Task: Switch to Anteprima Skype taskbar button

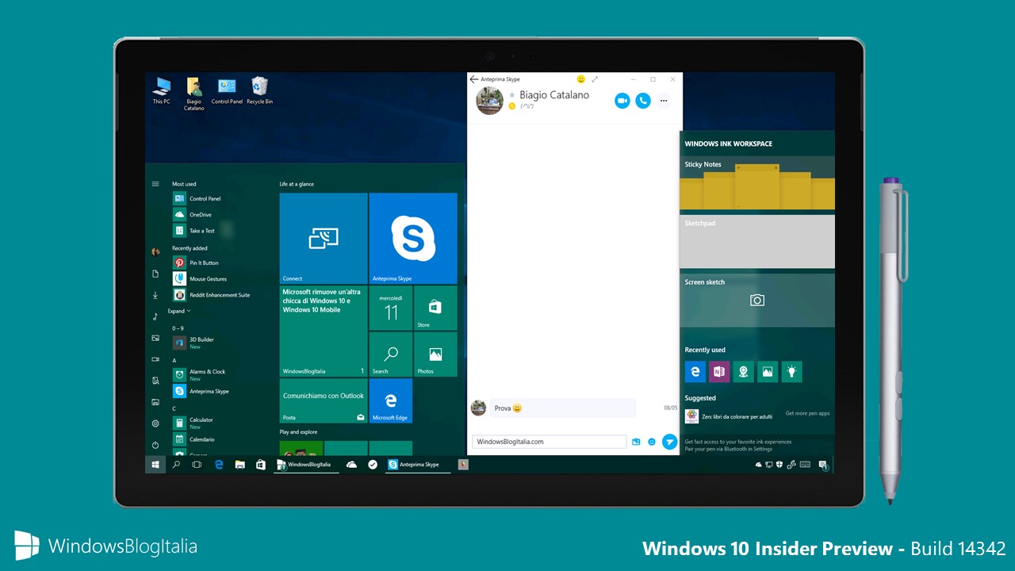Action: pyautogui.click(x=417, y=465)
